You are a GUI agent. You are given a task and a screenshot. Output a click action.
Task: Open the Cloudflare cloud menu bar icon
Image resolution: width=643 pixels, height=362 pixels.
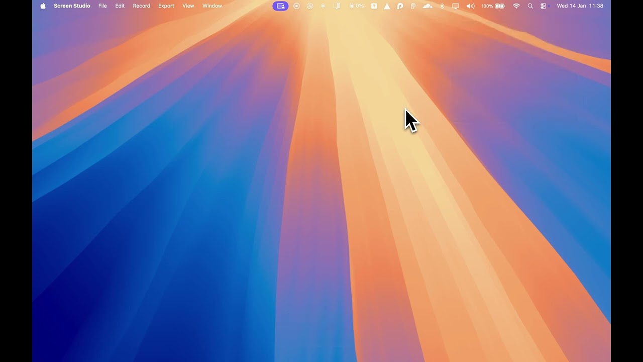(x=427, y=6)
